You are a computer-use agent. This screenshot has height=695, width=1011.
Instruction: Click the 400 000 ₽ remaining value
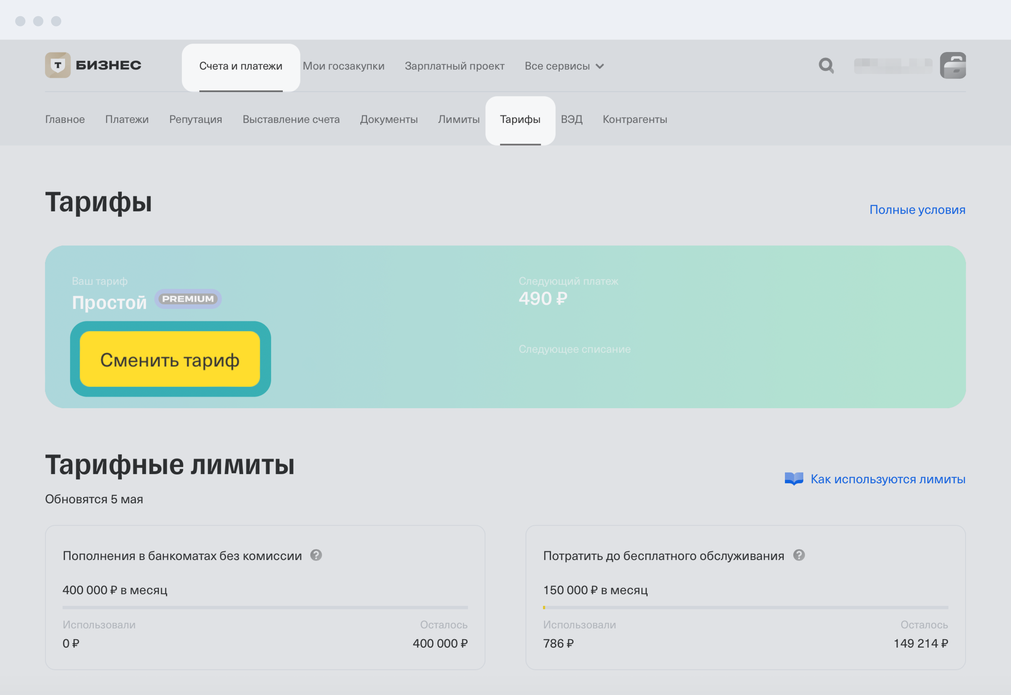pos(440,643)
